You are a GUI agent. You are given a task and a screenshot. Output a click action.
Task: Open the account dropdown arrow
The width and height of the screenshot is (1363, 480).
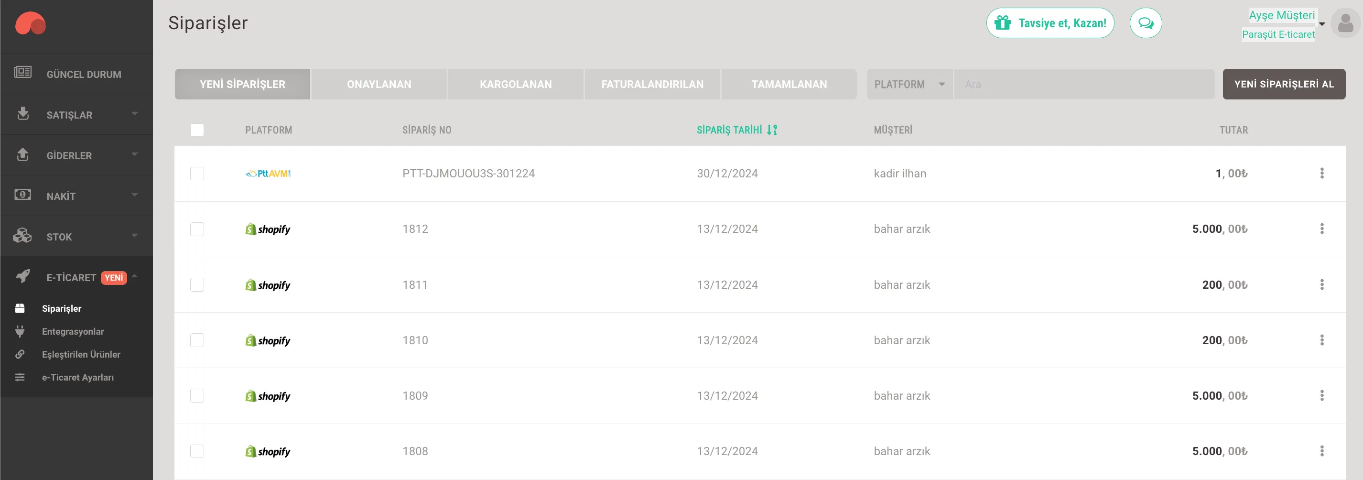point(1322,24)
